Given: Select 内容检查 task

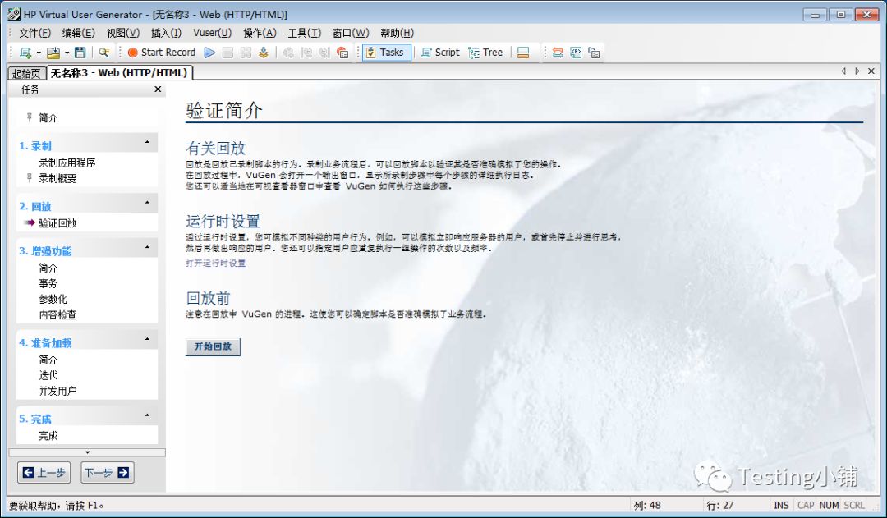Looking at the screenshot, I should (57, 315).
